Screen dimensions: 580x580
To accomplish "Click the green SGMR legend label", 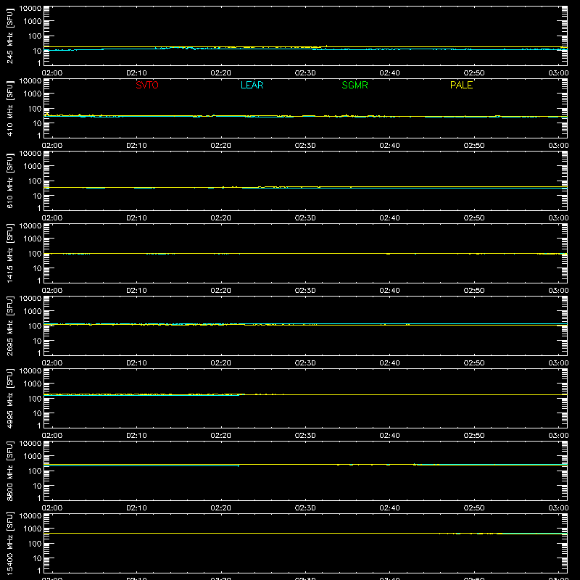I will pos(355,85).
